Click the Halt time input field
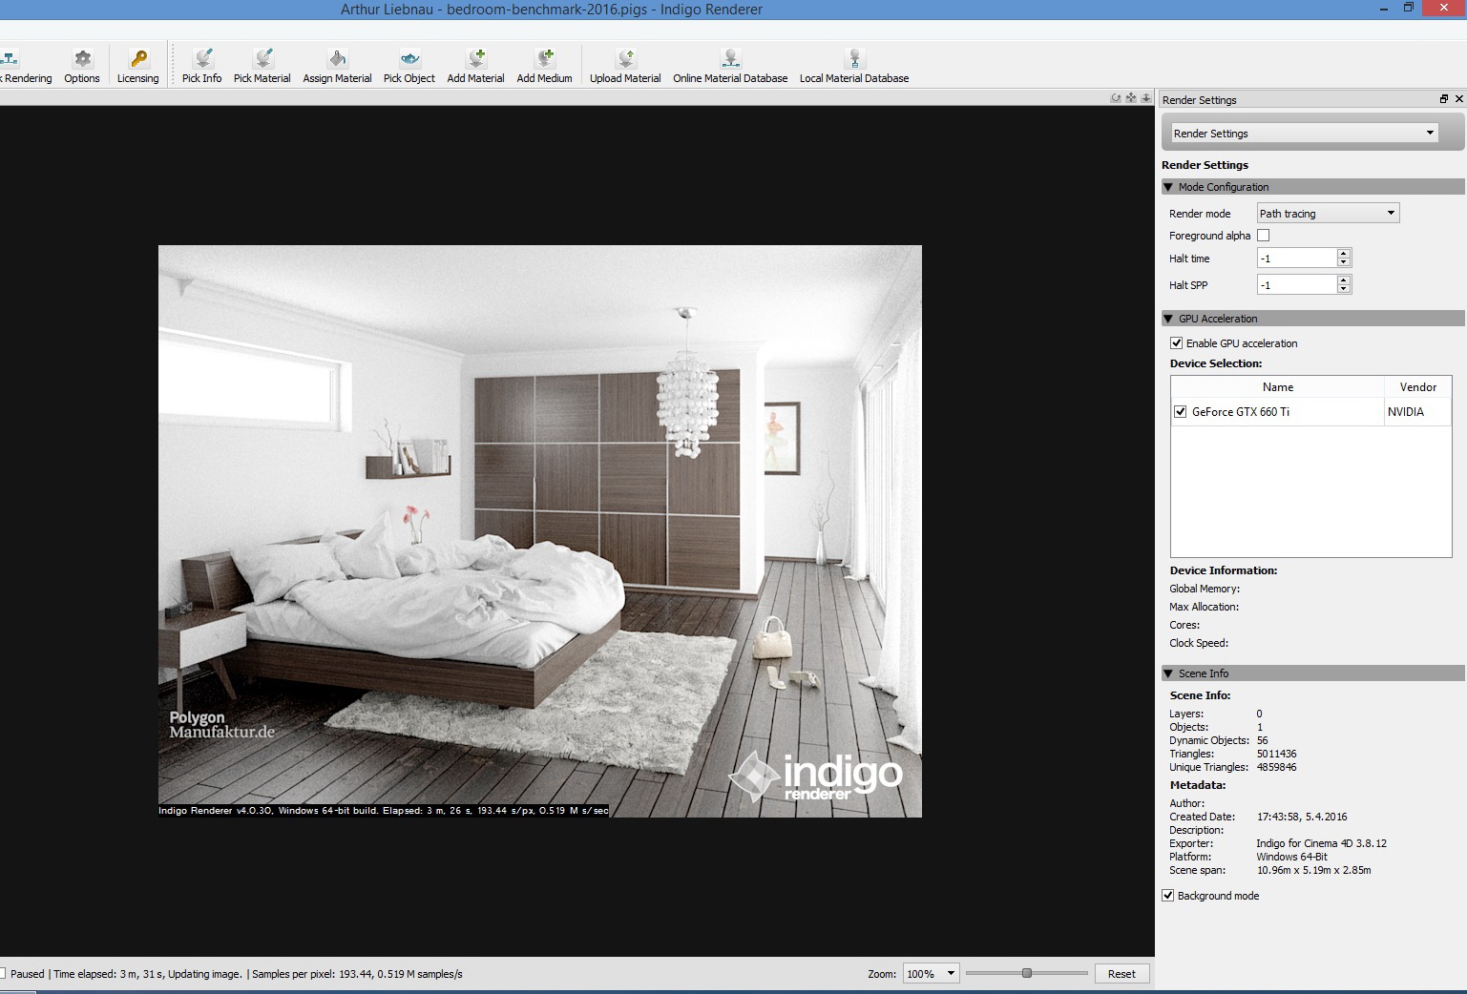 pyautogui.click(x=1295, y=259)
